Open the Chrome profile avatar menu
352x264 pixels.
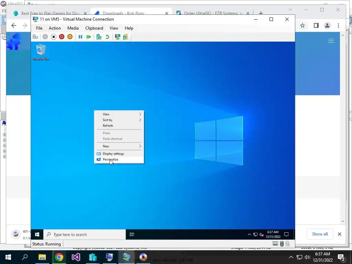pyautogui.click(x=327, y=25)
